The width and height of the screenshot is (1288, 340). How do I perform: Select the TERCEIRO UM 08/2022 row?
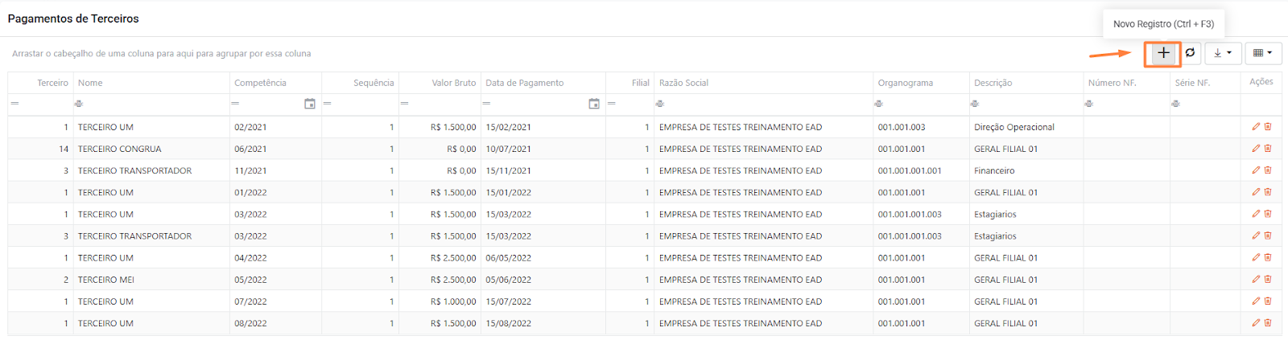(644, 323)
